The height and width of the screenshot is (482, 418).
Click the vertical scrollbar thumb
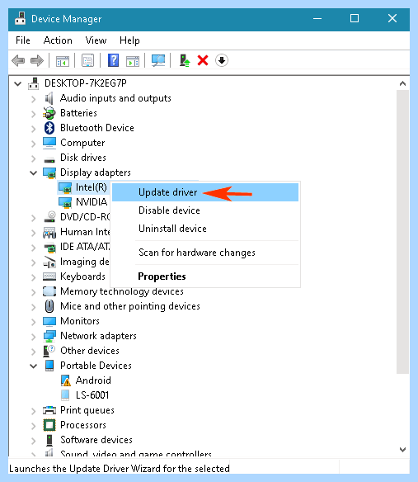click(x=402, y=232)
